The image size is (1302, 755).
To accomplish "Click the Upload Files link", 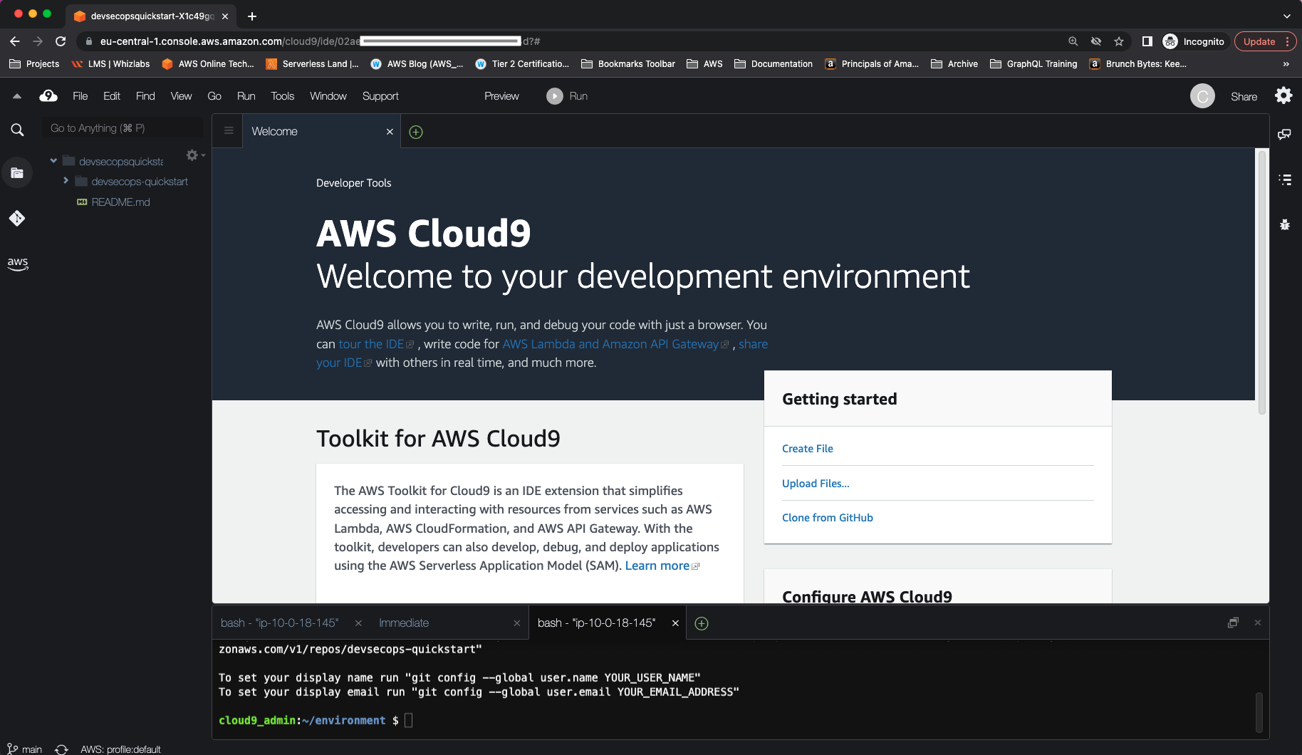I will coord(816,484).
